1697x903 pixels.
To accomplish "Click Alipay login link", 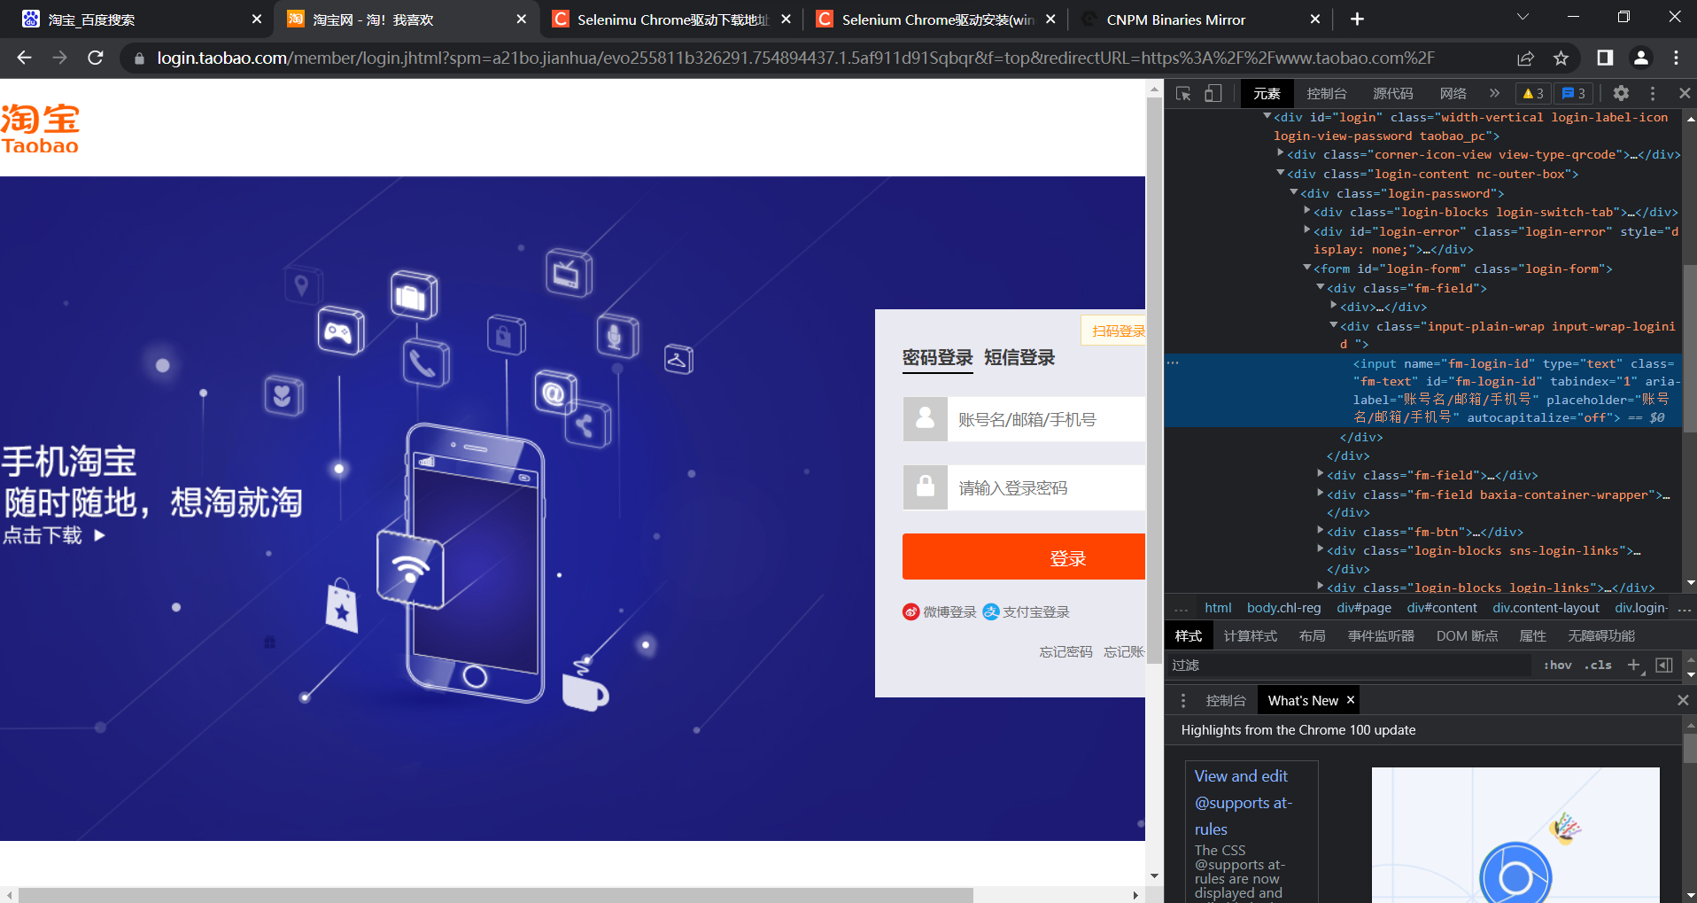I will 1027,612.
